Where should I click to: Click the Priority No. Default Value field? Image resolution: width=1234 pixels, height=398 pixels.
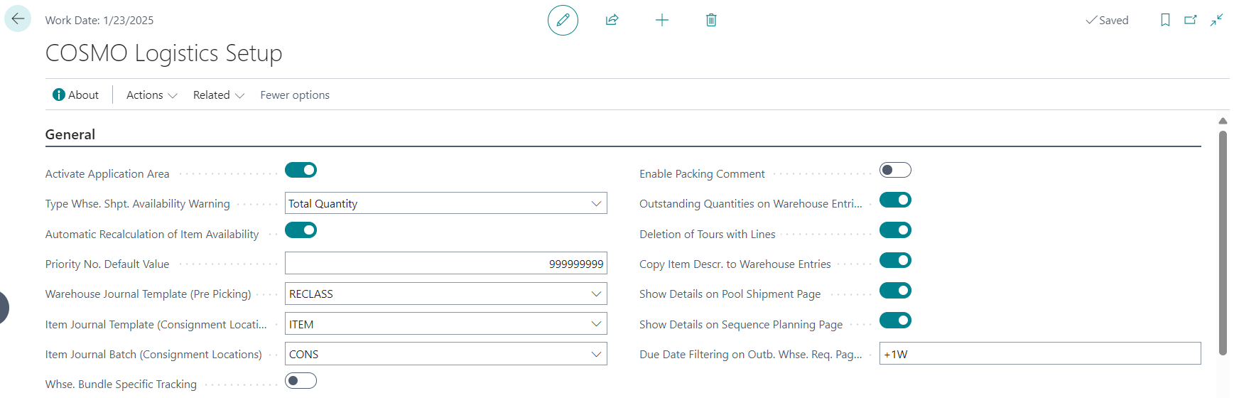click(445, 264)
